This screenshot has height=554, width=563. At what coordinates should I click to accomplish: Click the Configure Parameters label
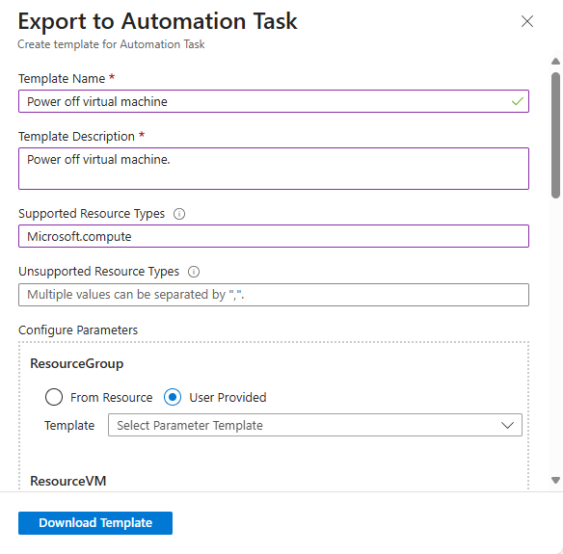[78, 330]
